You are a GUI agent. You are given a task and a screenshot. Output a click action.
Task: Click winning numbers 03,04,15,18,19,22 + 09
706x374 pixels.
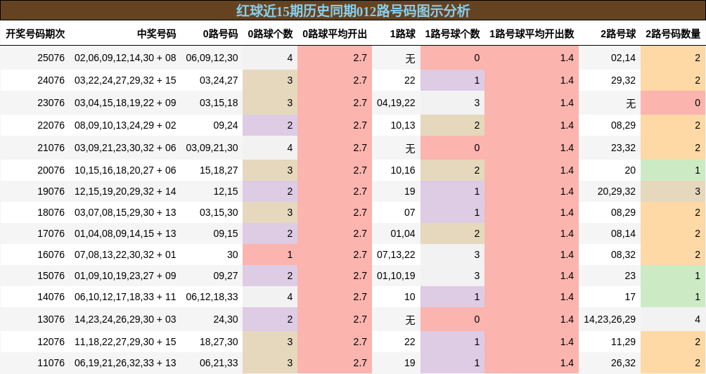(125, 103)
